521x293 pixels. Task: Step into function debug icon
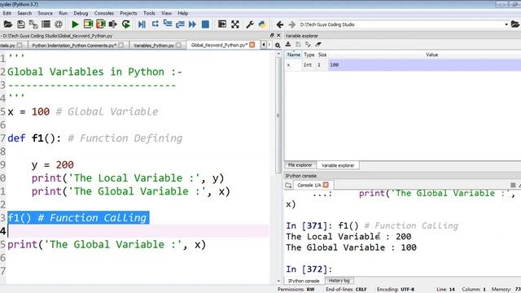click(168, 24)
